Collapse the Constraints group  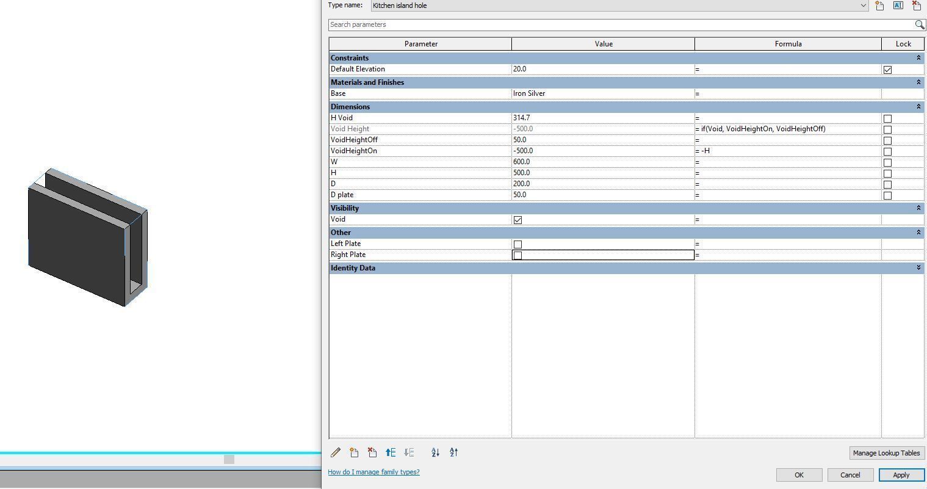coord(918,58)
